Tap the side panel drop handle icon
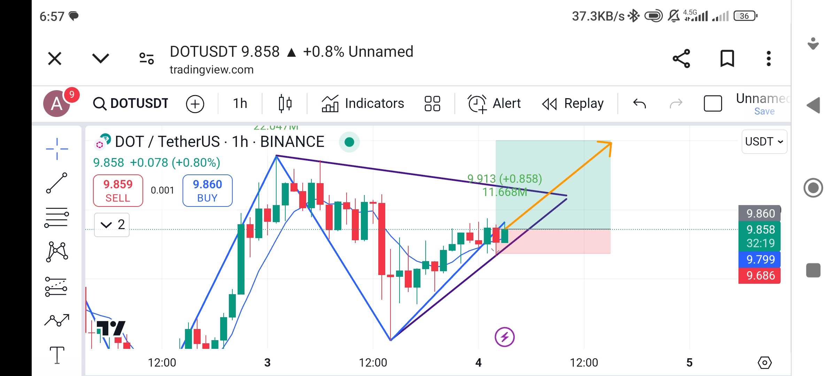The width and height of the screenshot is (836, 376). (813, 44)
